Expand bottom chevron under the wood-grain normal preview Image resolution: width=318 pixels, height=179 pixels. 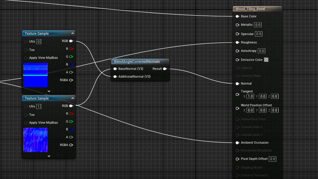pos(49,156)
